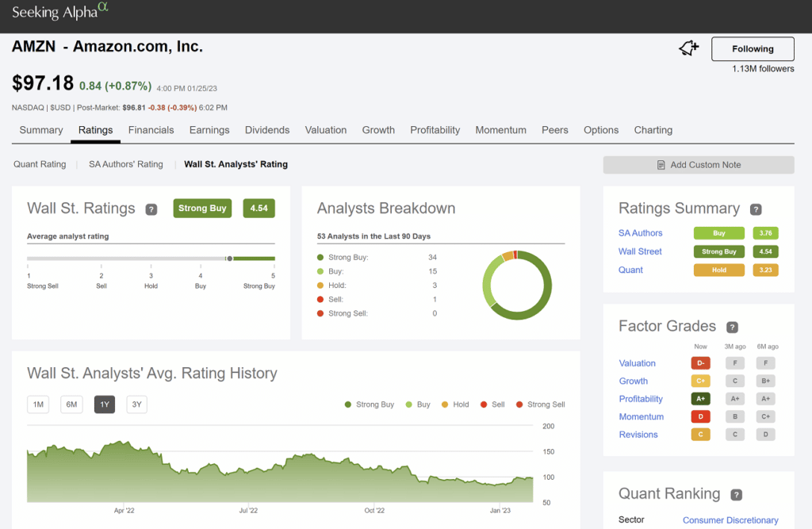Open the Valuation factor grade link

(637, 363)
